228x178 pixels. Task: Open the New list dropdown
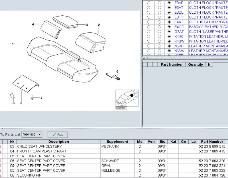coord(32,134)
